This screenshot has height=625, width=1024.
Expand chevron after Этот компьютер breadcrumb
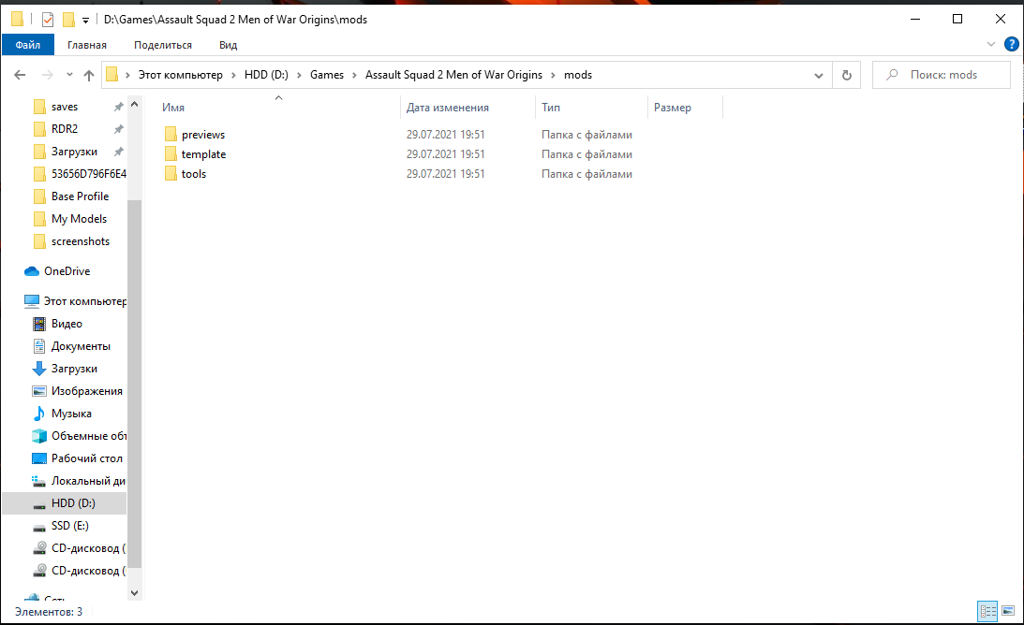[x=234, y=75]
